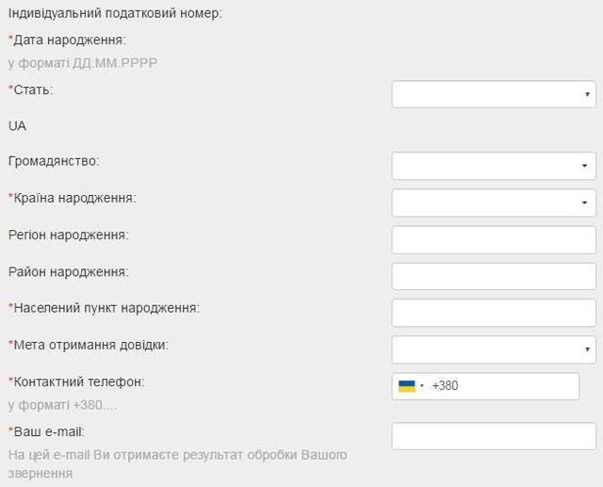603x487 pixels.
Task: Select the Ваш e-mail input field
Action: (x=494, y=436)
